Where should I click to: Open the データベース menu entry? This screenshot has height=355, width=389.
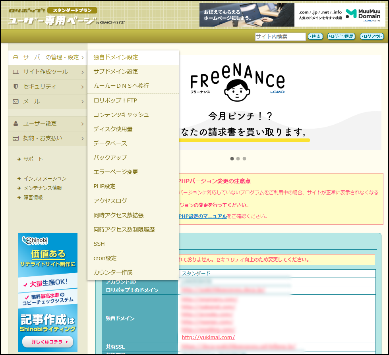(110, 143)
